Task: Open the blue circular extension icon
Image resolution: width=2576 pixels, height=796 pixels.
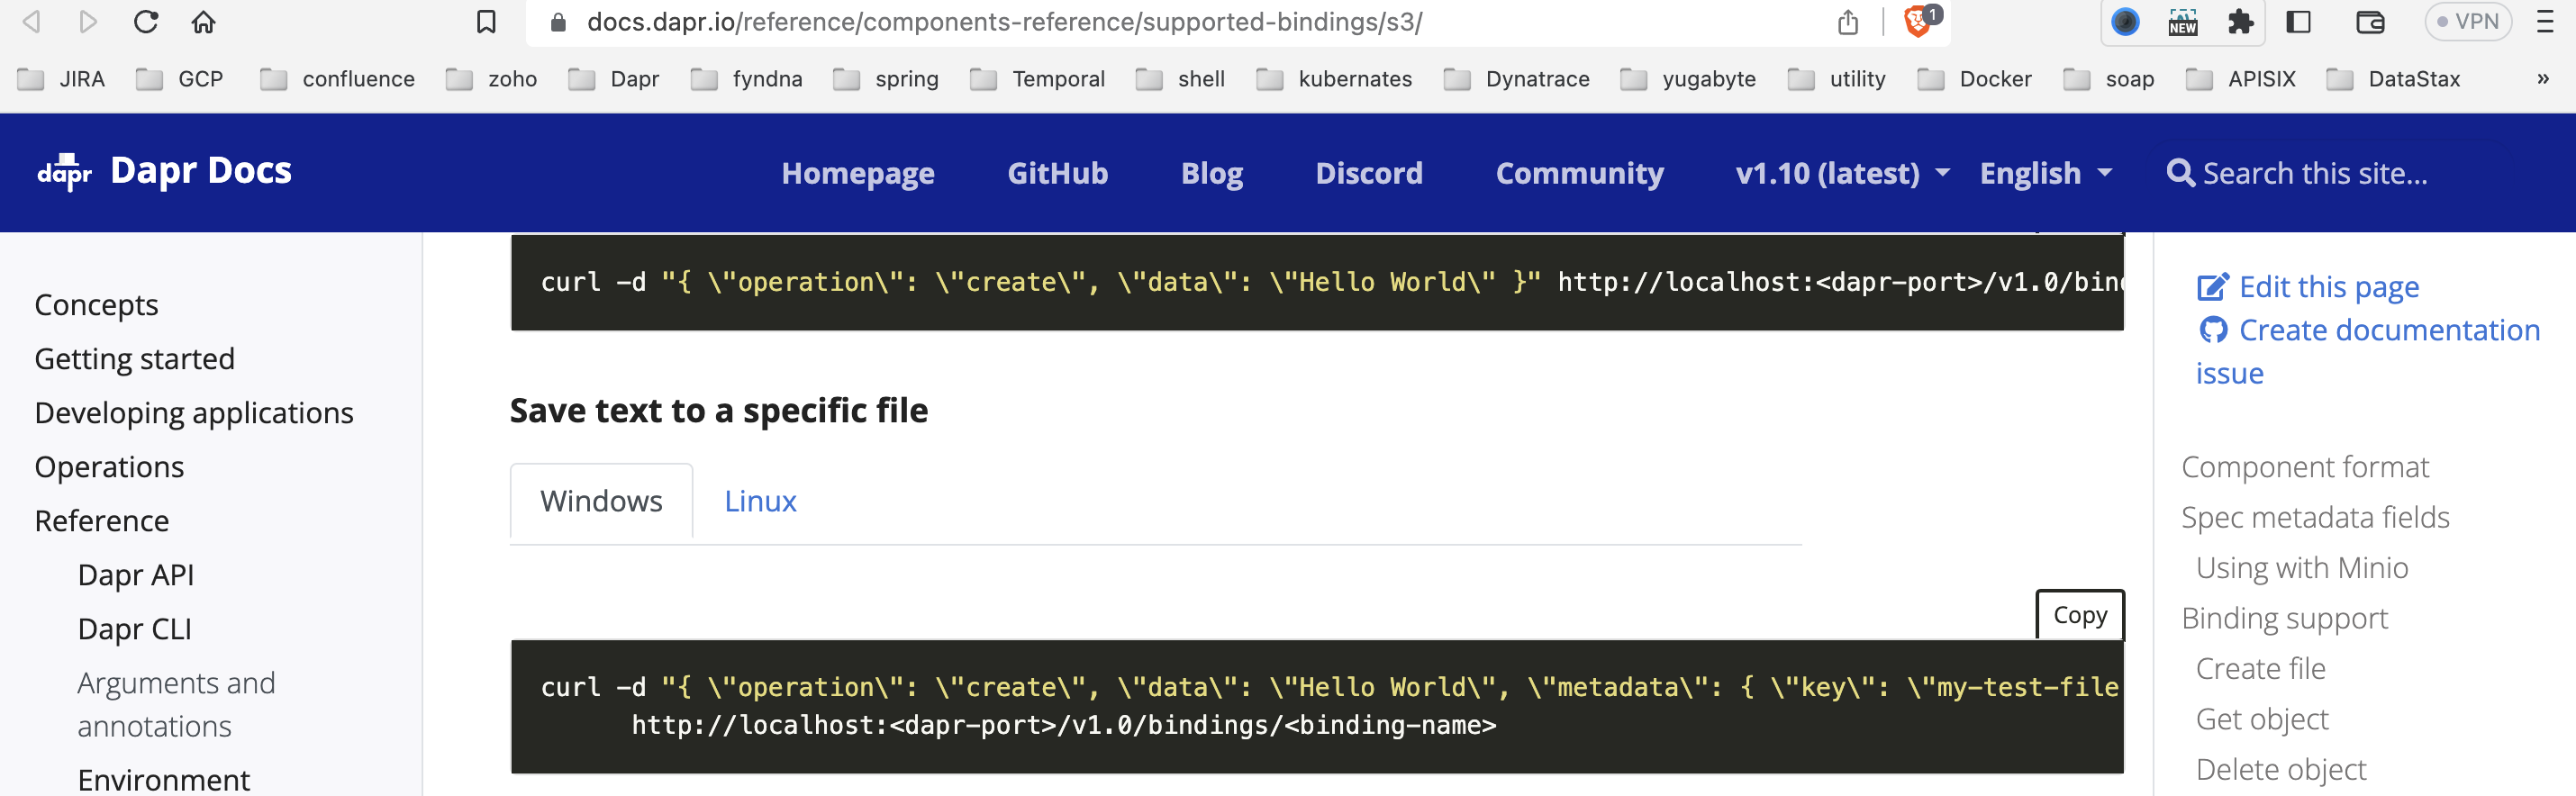Action: coord(2125,22)
